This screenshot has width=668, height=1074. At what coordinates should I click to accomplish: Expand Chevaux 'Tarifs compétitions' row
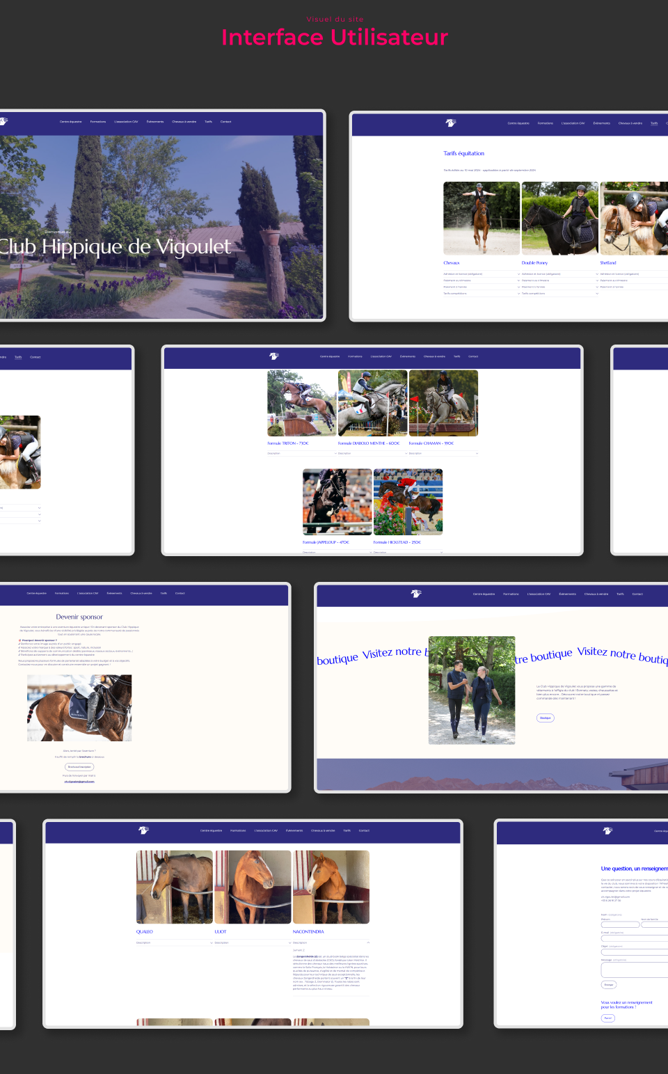[482, 293]
